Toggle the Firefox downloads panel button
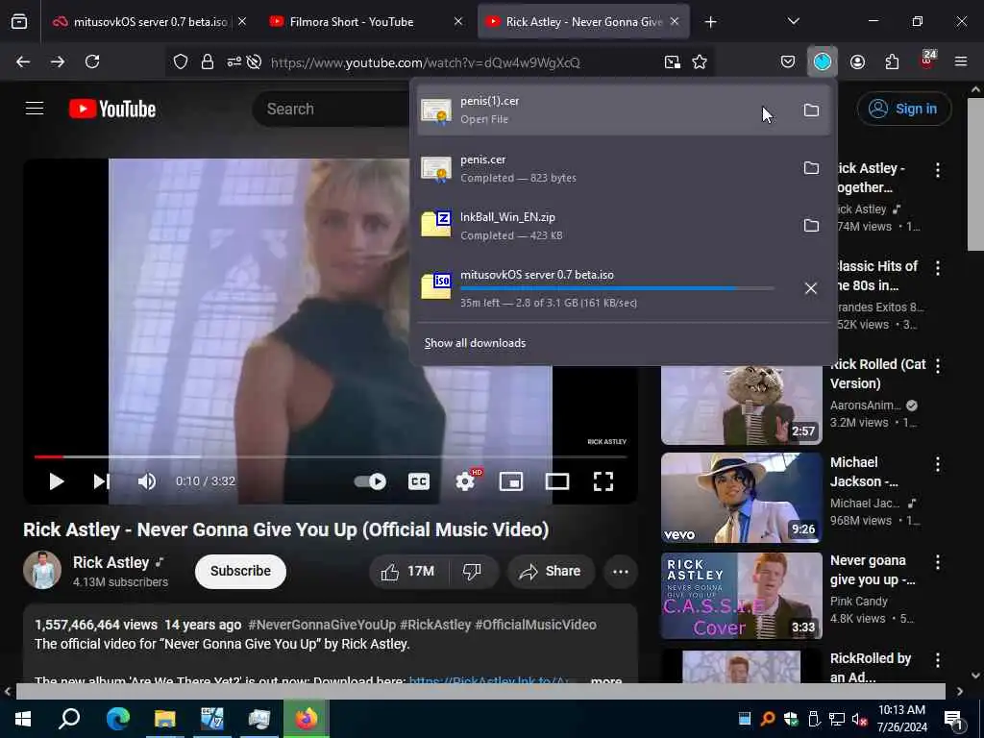The width and height of the screenshot is (984, 738). (823, 61)
